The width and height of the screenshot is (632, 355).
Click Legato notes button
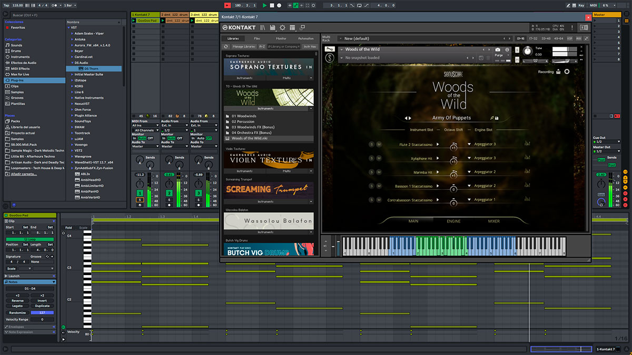17,306
